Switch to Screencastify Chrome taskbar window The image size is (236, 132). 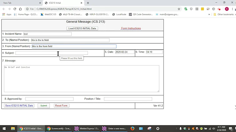(x=59, y=128)
